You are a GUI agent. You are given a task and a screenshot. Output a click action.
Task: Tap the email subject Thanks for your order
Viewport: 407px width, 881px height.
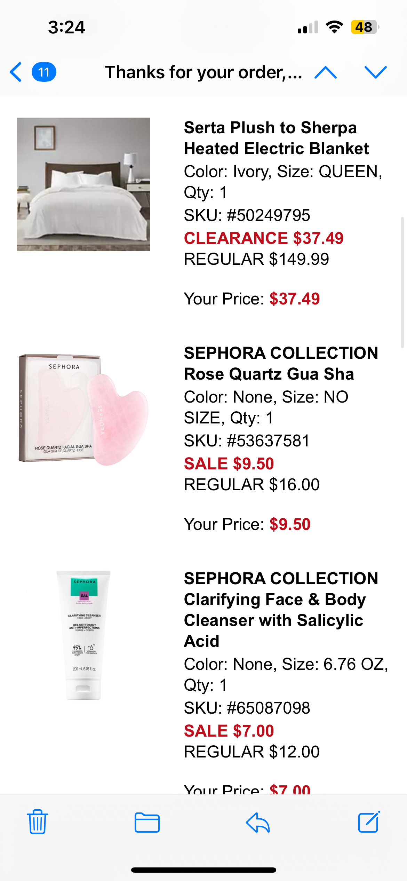[x=204, y=72]
